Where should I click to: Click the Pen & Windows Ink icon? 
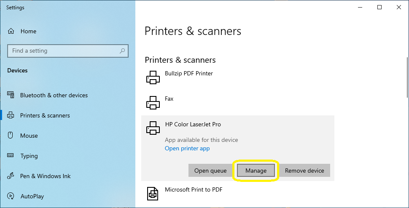coord(11,176)
